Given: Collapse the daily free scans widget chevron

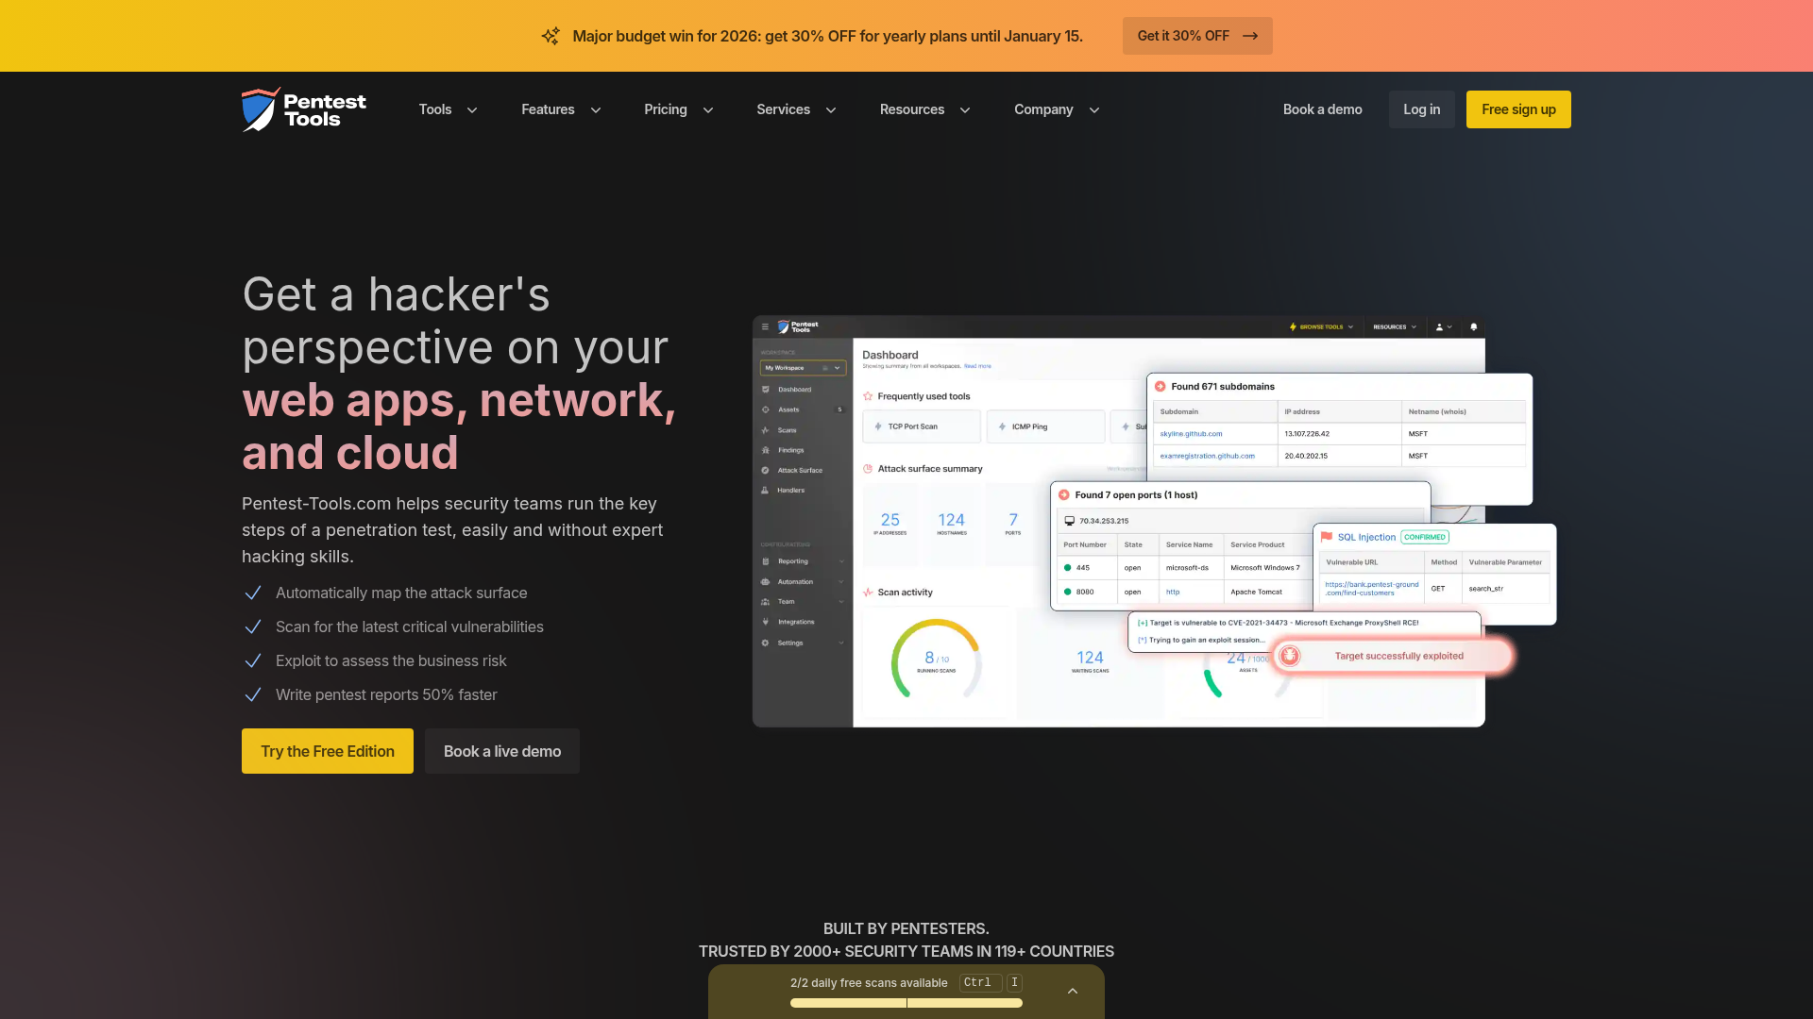Looking at the screenshot, I should (1073, 991).
